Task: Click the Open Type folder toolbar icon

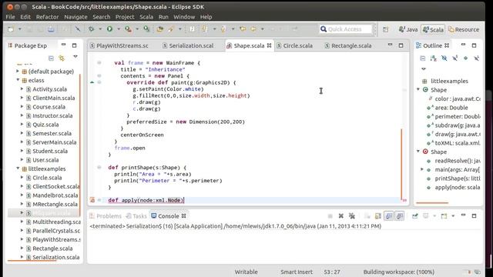Action: pos(160,29)
